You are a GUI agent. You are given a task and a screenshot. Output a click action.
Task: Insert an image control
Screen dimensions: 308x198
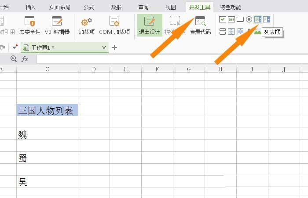[x=257, y=31]
